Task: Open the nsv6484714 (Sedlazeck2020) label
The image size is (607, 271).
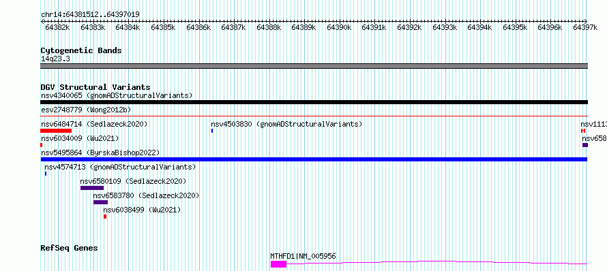Action: (94, 124)
